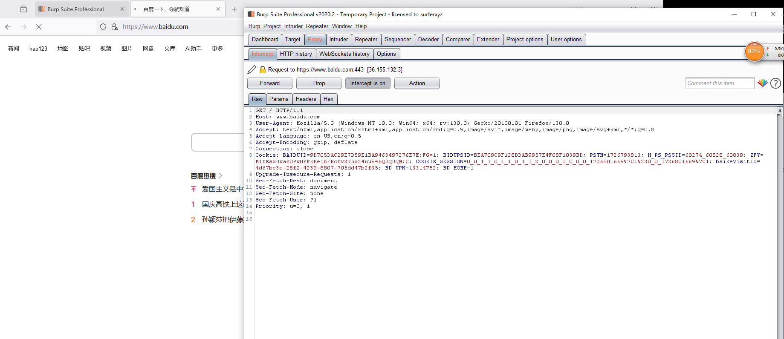The width and height of the screenshot is (784, 339).
Task: Open the 视频 link
Action: [x=106, y=49]
